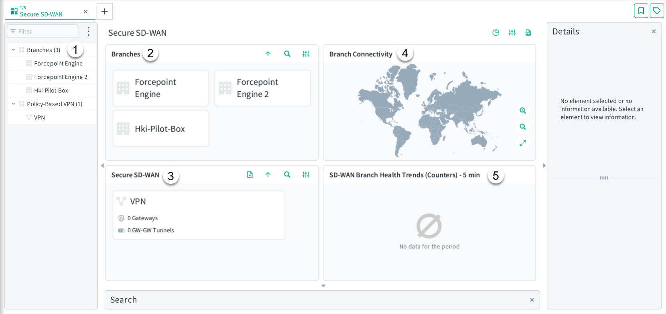
Task: Open Secure SD-WAN pane settings sliders
Action: coord(306,175)
